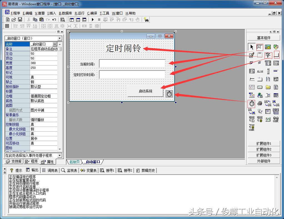
Task: Toggle the bottom panel layout view button
Action: click(x=78, y=20)
